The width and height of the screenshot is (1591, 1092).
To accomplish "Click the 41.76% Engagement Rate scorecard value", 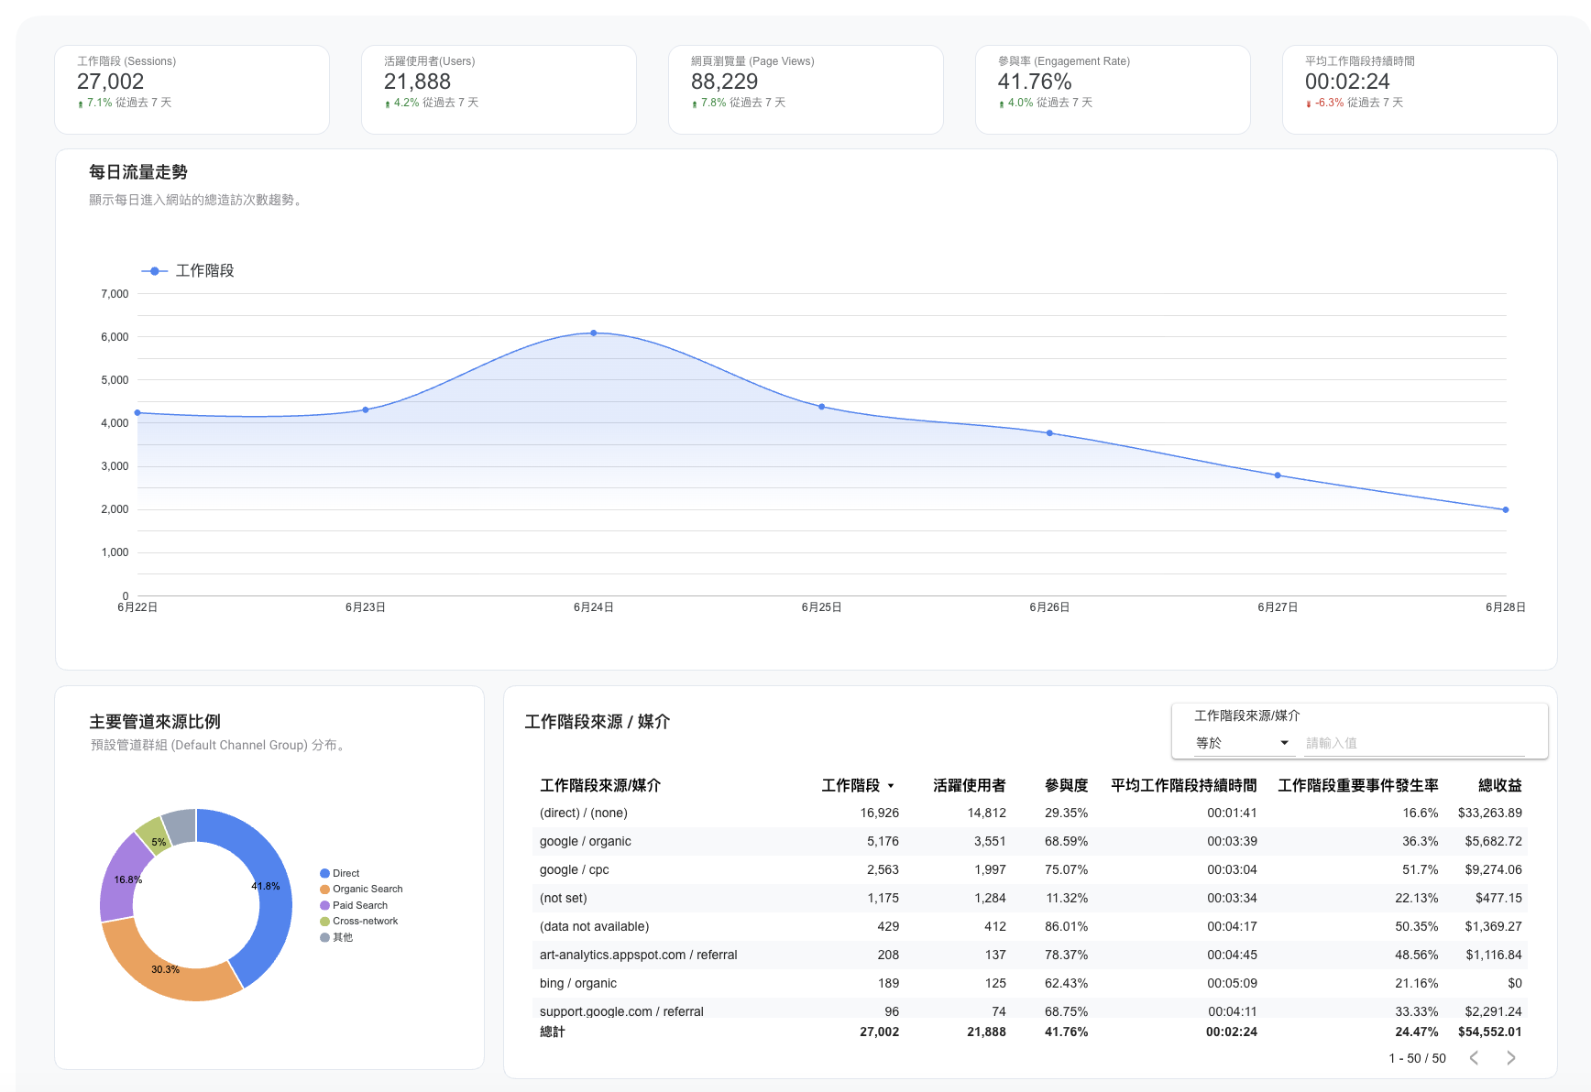I will (x=1035, y=82).
